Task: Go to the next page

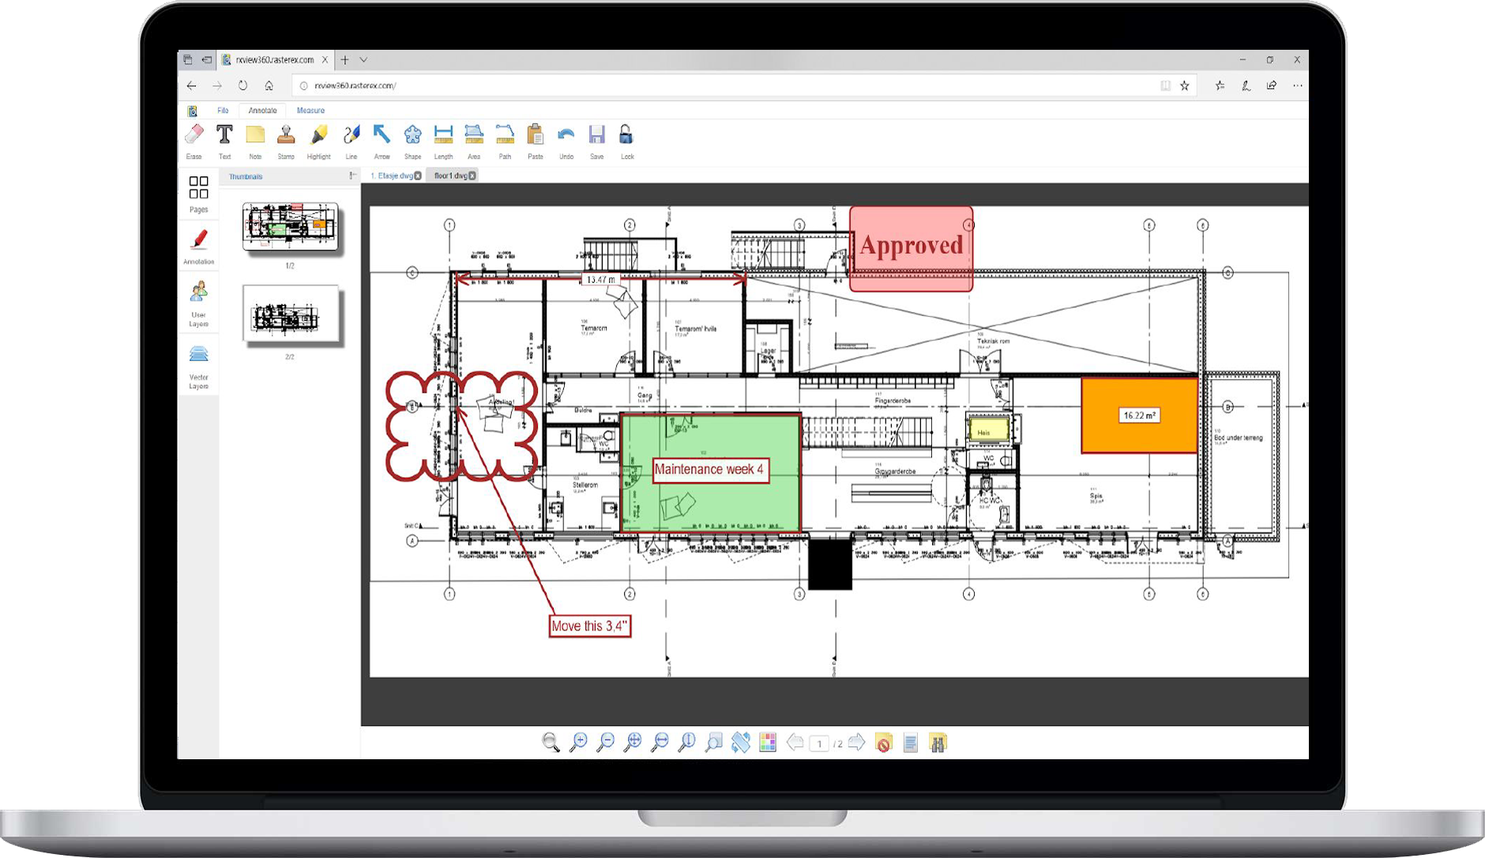Action: (x=855, y=742)
